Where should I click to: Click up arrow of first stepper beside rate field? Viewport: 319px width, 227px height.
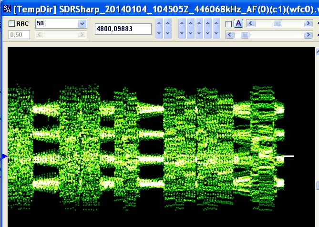point(159,23)
